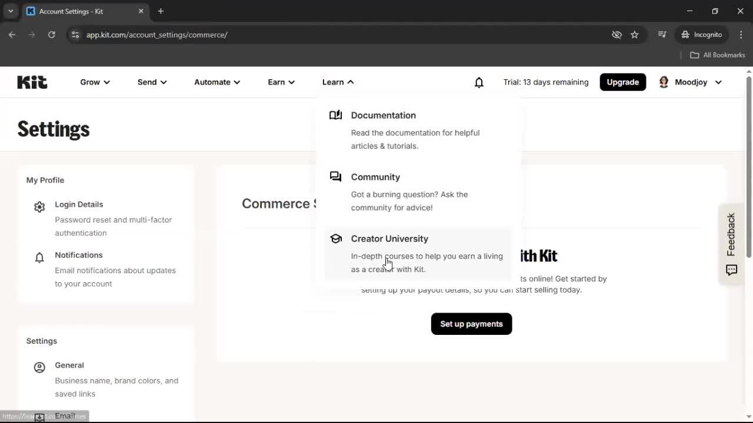Open the Feedback speech bubble icon
Viewport: 753px width, 423px height.
731,270
